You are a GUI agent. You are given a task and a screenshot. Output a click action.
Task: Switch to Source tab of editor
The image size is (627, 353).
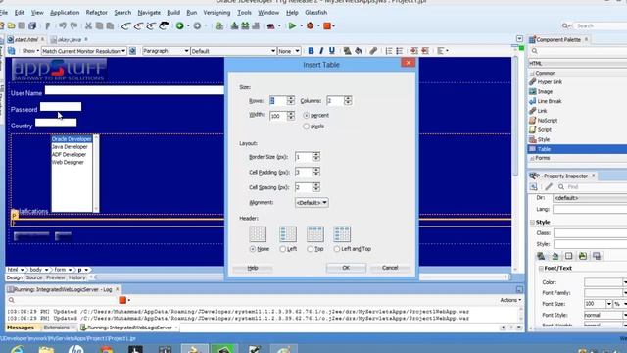34,277
